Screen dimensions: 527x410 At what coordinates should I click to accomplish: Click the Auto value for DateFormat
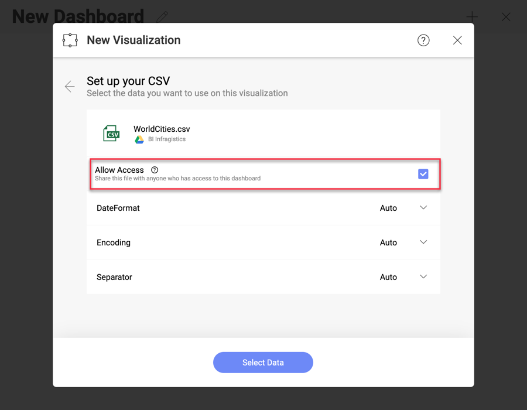[388, 208]
